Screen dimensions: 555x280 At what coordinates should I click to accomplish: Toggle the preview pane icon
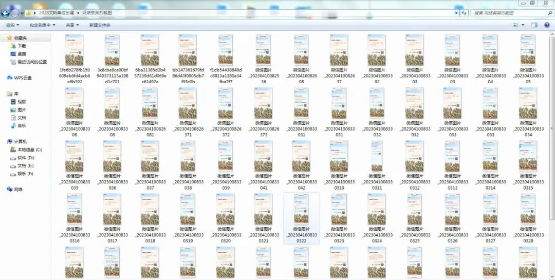(534, 25)
